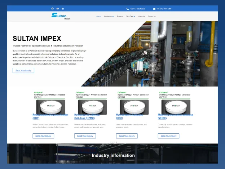Select the active carousel pagination dot

pos(116,142)
